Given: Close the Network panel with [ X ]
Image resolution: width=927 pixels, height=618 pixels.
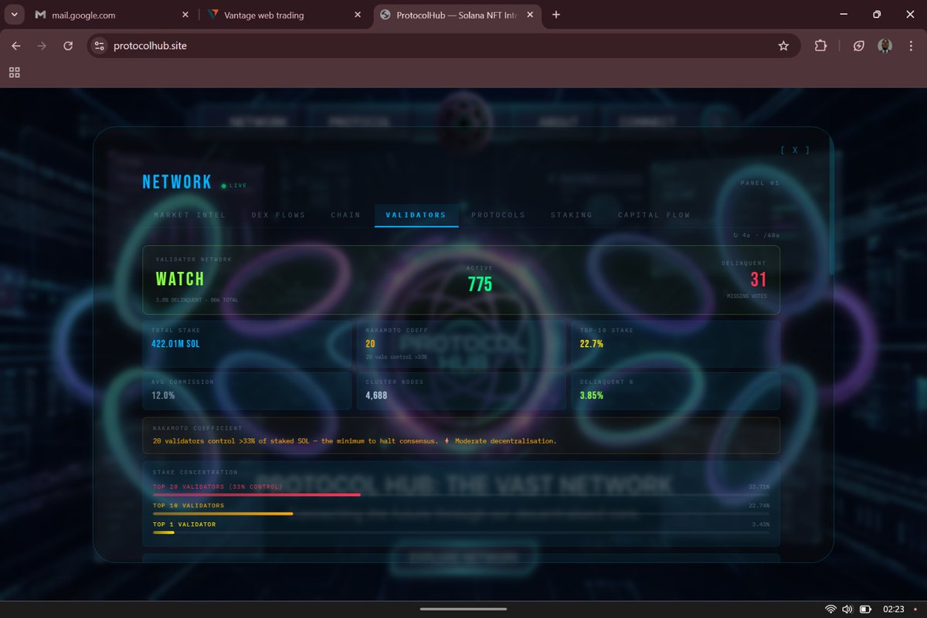Looking at the screenshot, I should (x=795, y=150).
